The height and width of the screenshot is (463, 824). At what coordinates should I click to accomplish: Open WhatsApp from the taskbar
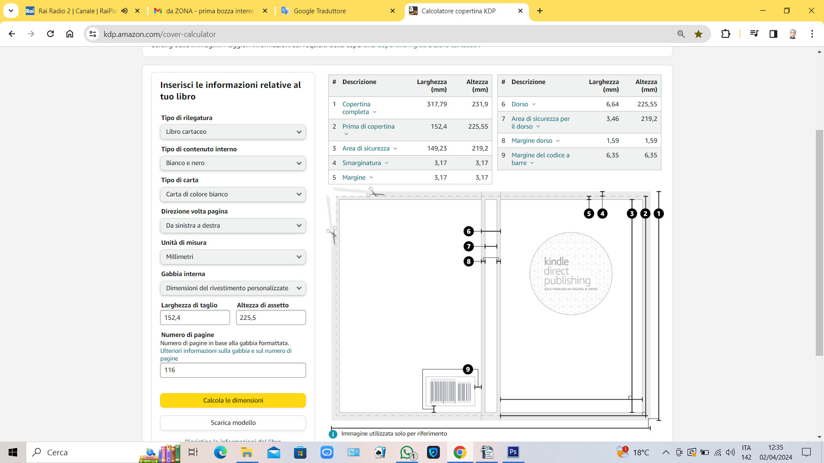click(x=407, y=452)
